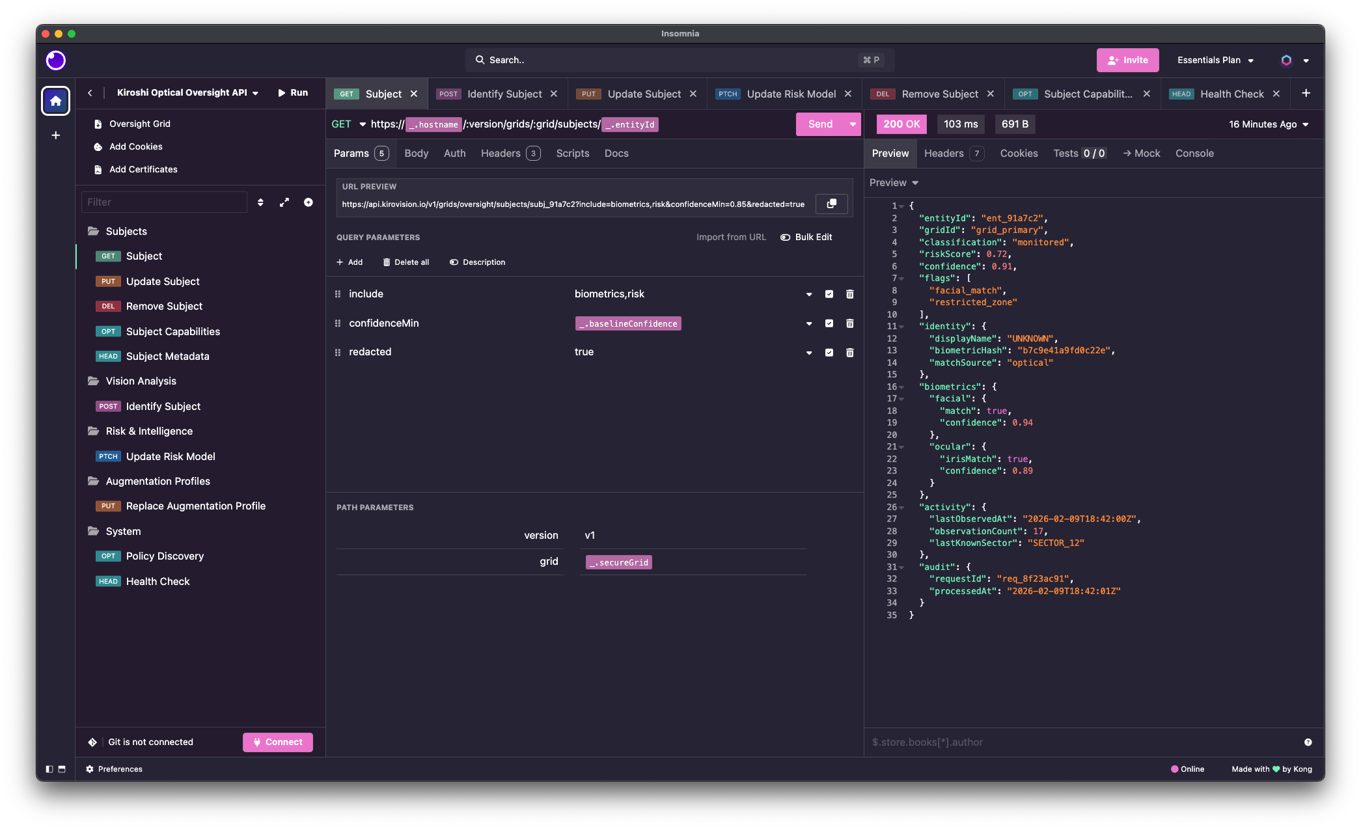1361x829 pixels.
Task: Copy the URL preview to clipboard
Action: point(831,204)
